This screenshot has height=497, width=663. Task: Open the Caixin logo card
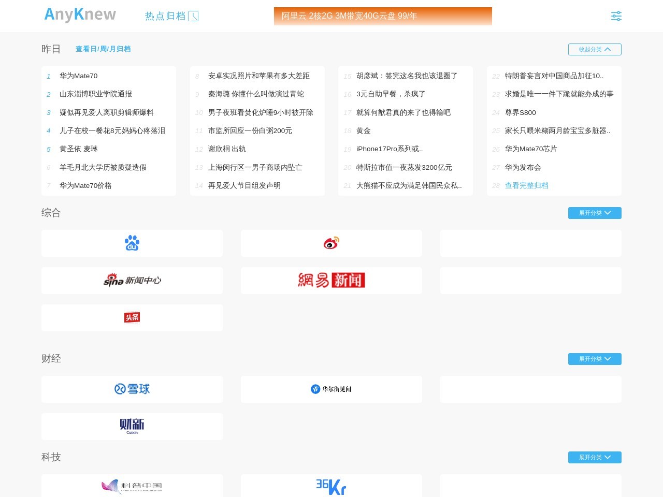[132, 427]
